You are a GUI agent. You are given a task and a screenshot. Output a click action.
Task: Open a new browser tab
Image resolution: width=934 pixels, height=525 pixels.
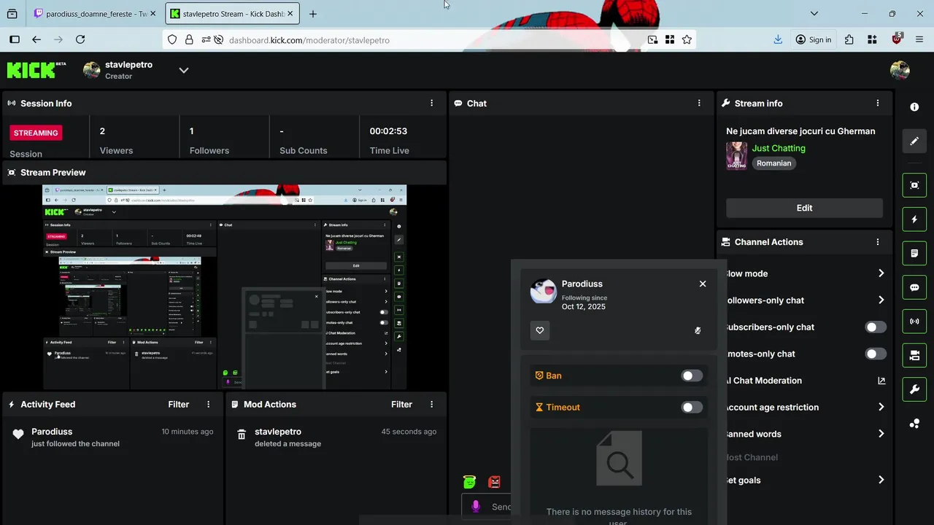[x=313, y=13]
